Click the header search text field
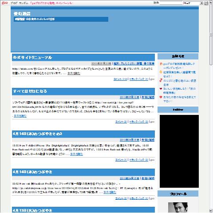Image resolution: width=213 pixels, height=213 pixels. click(x=171, y=3)
